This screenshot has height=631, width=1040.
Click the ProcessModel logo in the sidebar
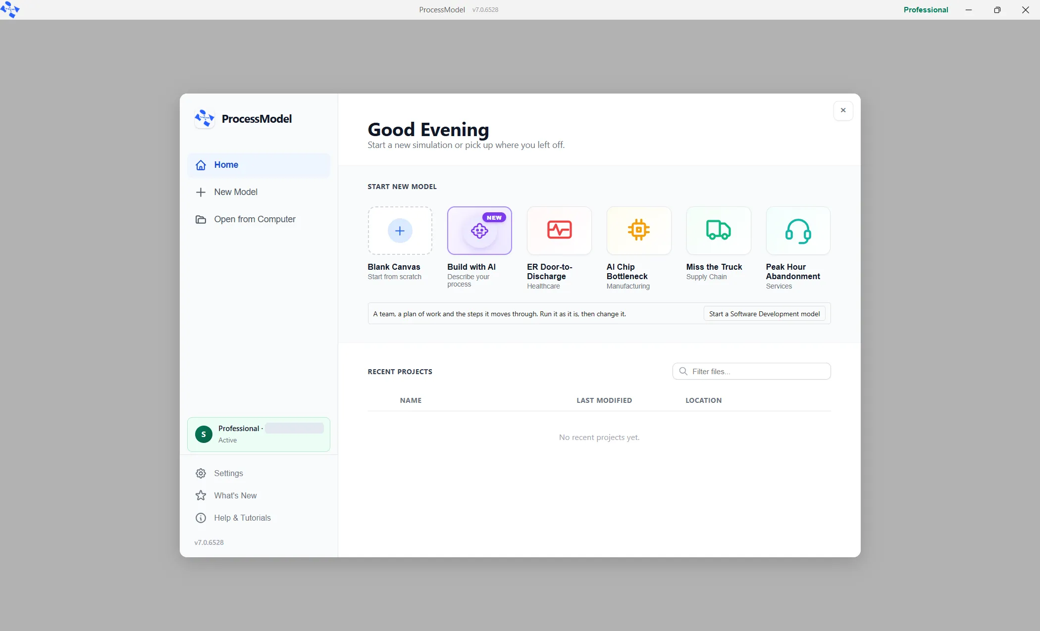point(205,119)
